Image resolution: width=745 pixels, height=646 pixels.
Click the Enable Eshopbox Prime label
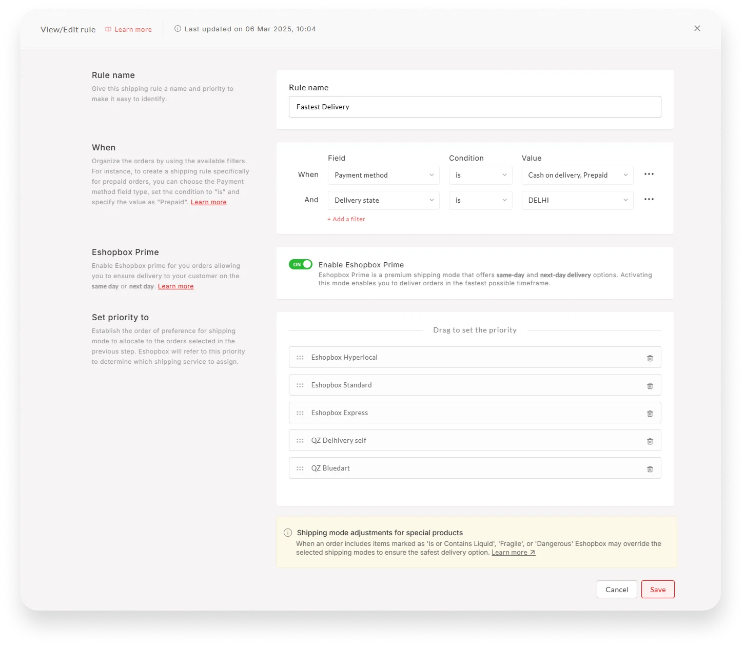click(x=361, y=265)
